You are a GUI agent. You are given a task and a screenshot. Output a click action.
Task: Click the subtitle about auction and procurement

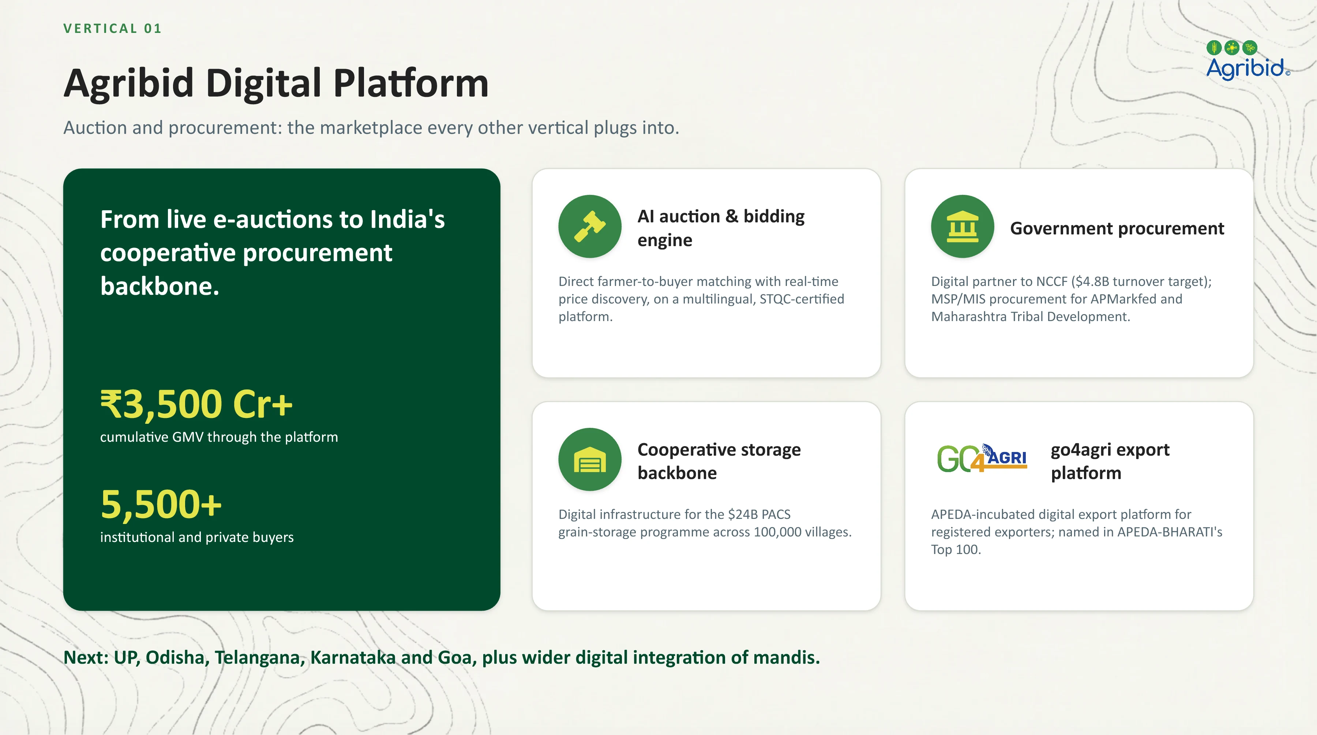[371, 128]
